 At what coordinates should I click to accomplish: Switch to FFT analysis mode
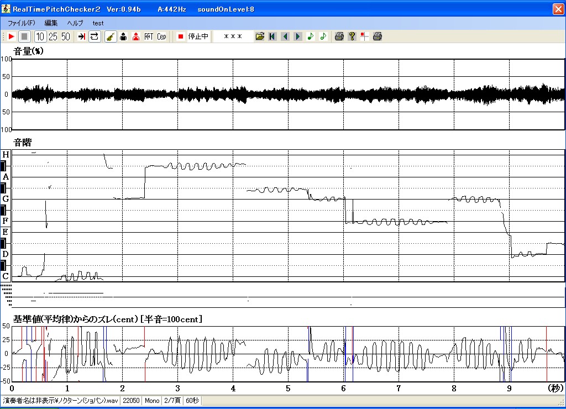tap(149, 36)
